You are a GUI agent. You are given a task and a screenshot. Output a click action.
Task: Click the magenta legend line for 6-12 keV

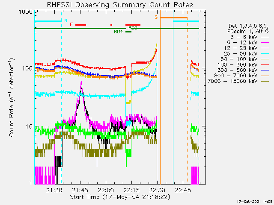point(265,43)
